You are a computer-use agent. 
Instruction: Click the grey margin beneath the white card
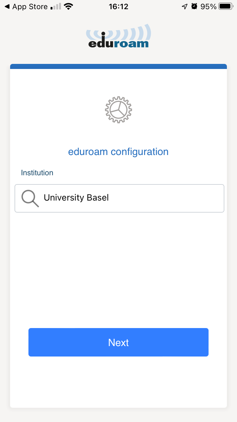point(118,415)
